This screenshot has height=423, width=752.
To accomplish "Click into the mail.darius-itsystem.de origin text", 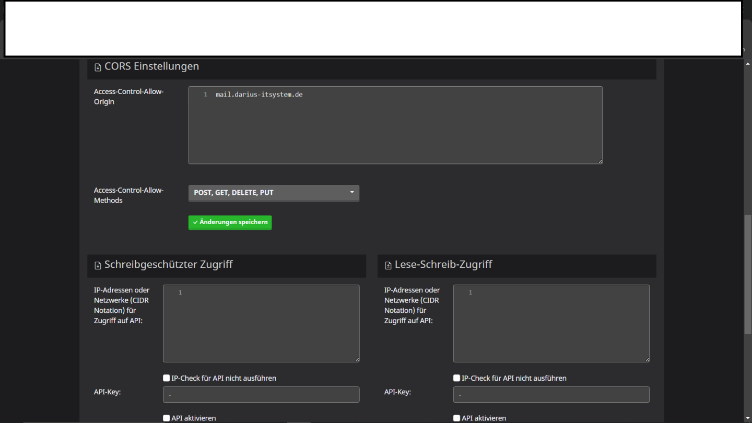I will click(x=259, y=95).
